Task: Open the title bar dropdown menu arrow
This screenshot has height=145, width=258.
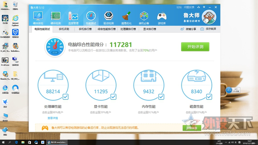Action: [x=204, y=7]
